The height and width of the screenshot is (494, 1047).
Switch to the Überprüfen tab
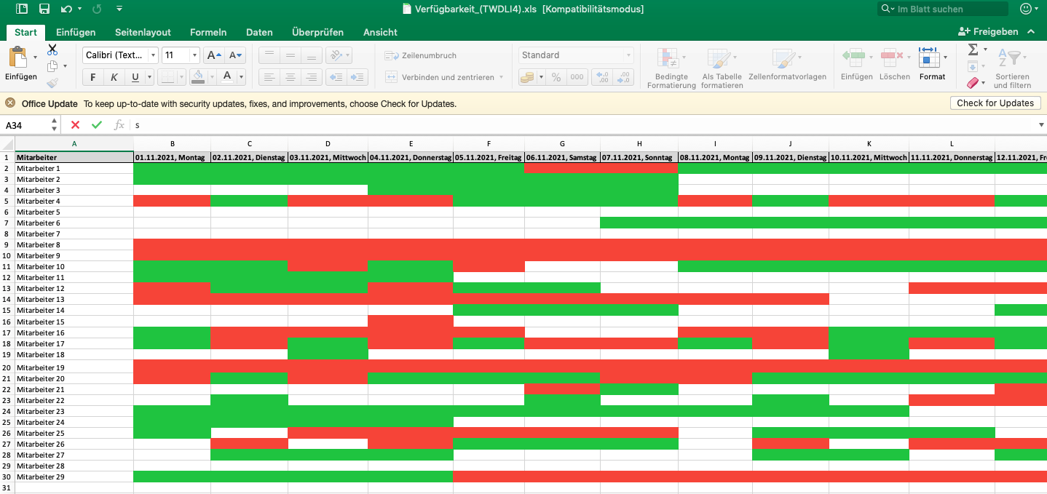point(317,32)
